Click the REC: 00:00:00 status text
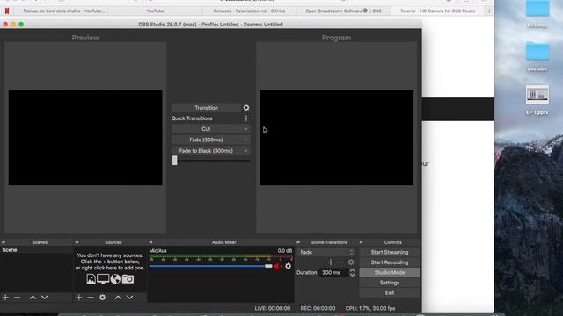563x316 pixels. [318, 308]
